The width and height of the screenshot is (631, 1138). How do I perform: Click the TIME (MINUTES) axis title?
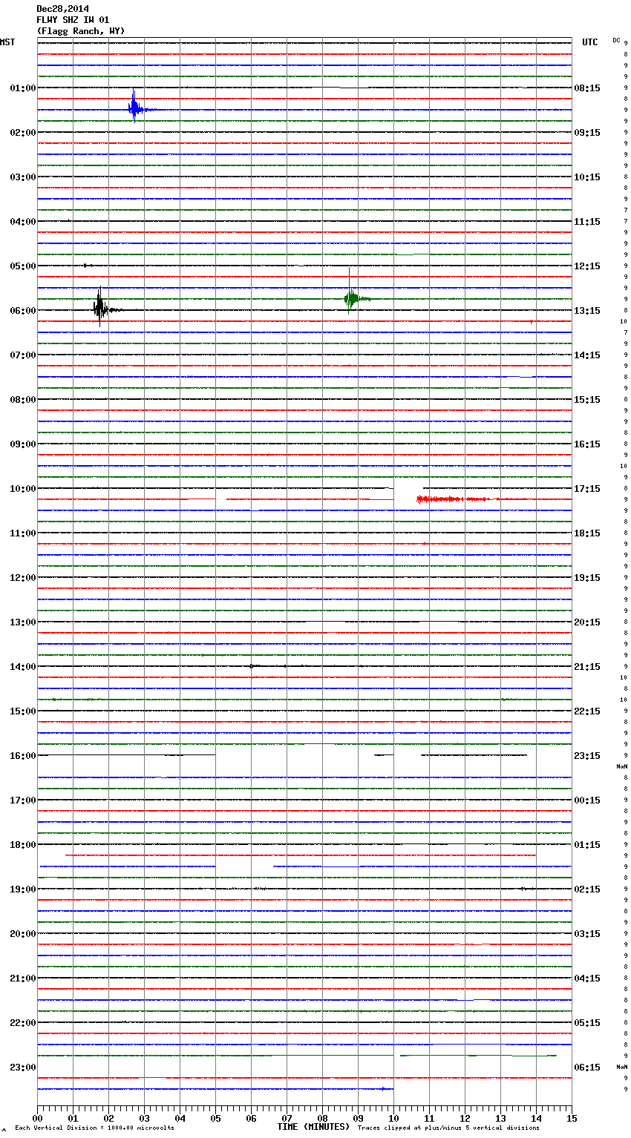313,1127
